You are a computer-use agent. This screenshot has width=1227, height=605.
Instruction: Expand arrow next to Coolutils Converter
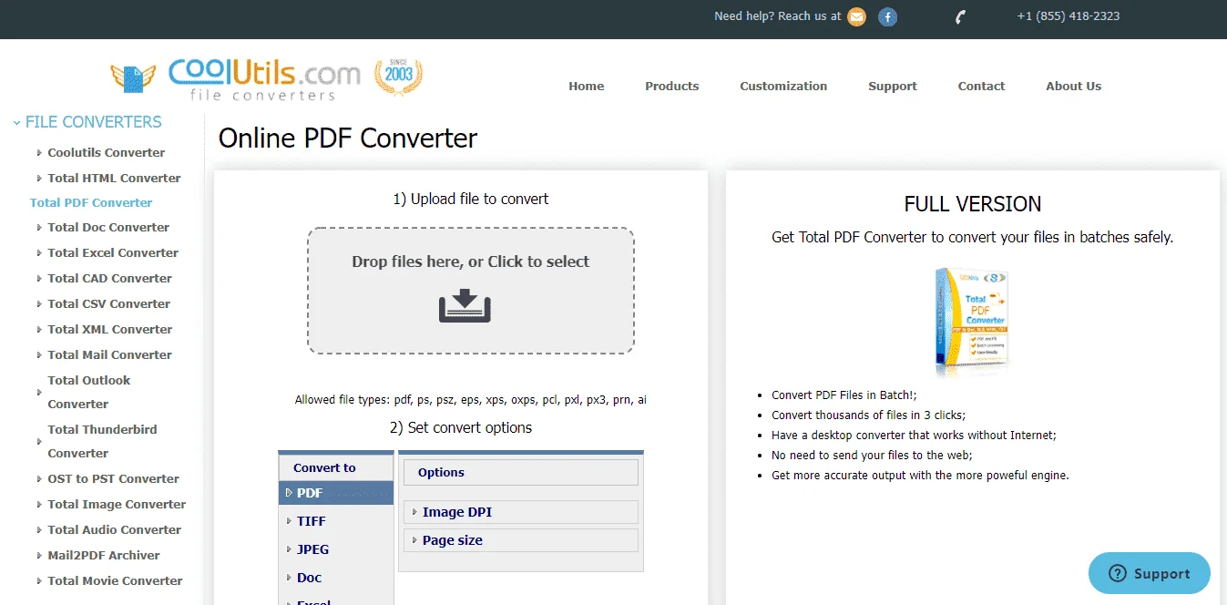click(39, 153)
